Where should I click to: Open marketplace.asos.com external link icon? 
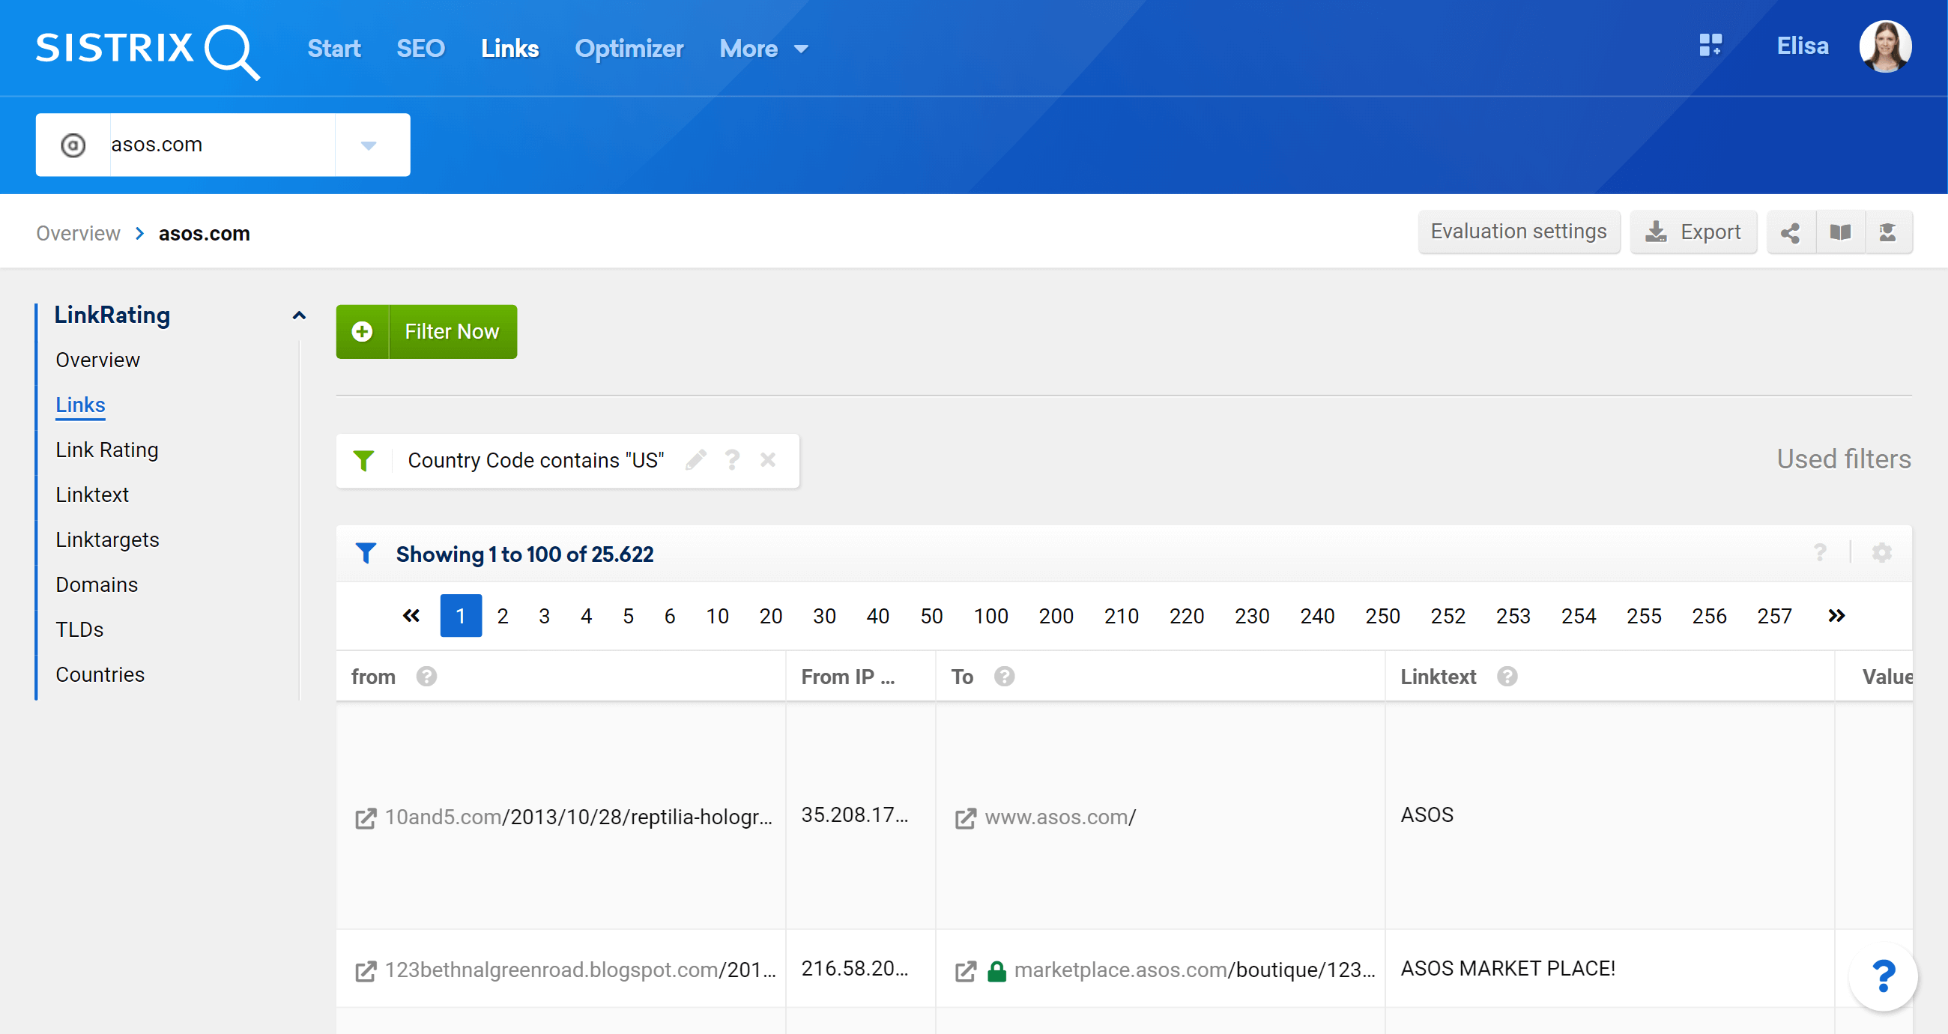966,971
